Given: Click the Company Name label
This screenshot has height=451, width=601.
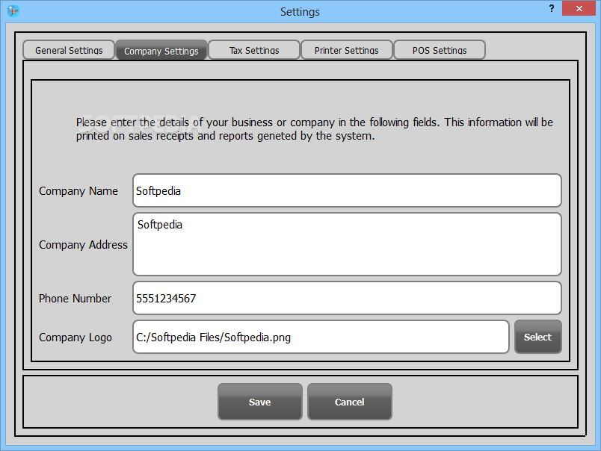Looking at the screenshot, I should (x=78, y=191).
